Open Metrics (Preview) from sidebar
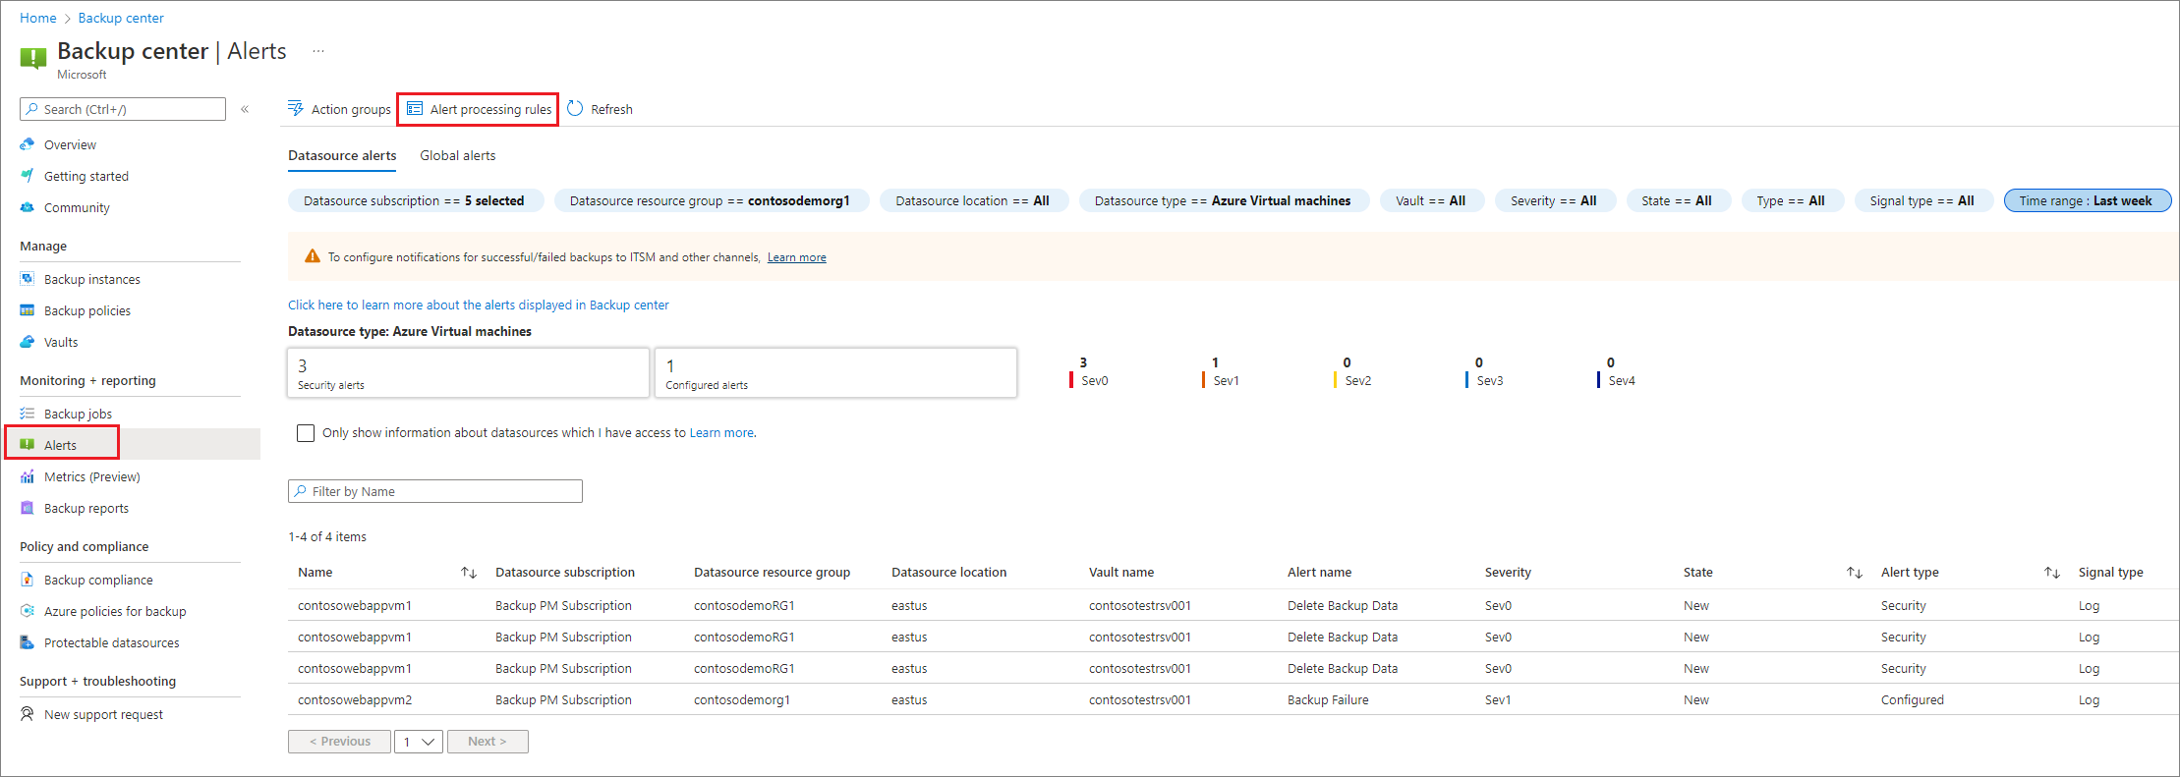Screen dimensions: 2180x777 pos(91,476)
